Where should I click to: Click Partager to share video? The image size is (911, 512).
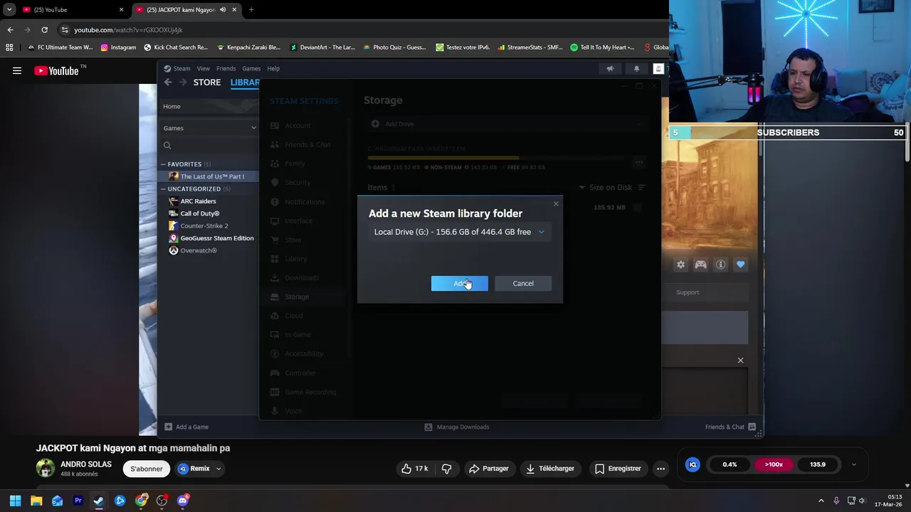[x=489, y=469]
